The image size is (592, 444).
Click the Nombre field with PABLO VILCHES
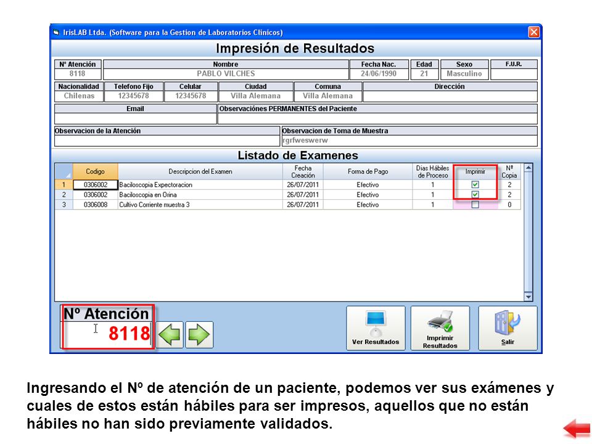[x=226, y=73]
